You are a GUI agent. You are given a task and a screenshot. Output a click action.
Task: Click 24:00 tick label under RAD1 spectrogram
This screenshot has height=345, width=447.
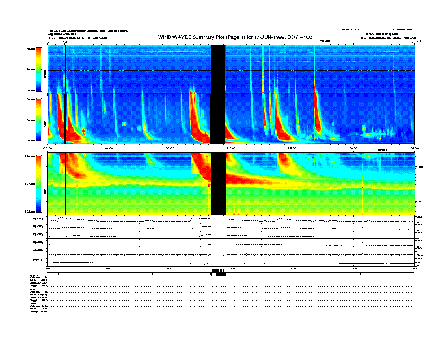pos(414,148)
